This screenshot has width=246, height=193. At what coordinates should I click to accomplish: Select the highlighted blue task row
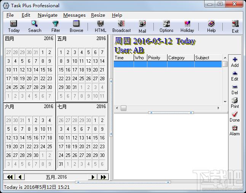pos(168,64)
